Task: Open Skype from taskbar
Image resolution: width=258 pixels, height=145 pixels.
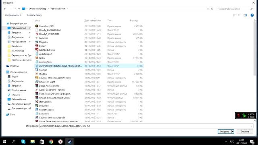Action: coord(23,141)
